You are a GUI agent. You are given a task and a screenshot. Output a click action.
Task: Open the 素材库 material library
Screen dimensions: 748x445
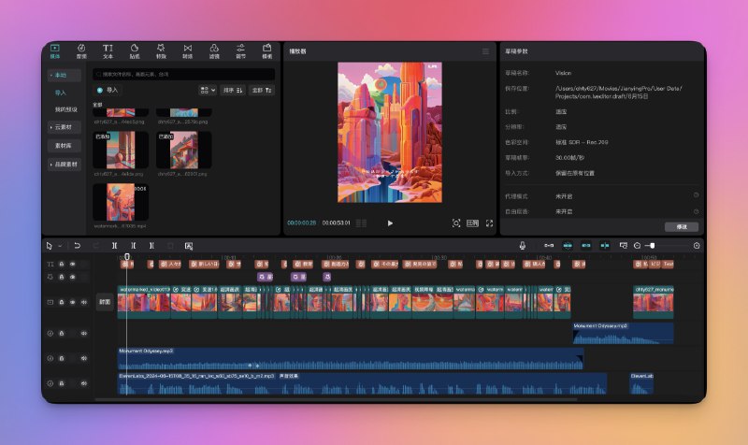64,146
